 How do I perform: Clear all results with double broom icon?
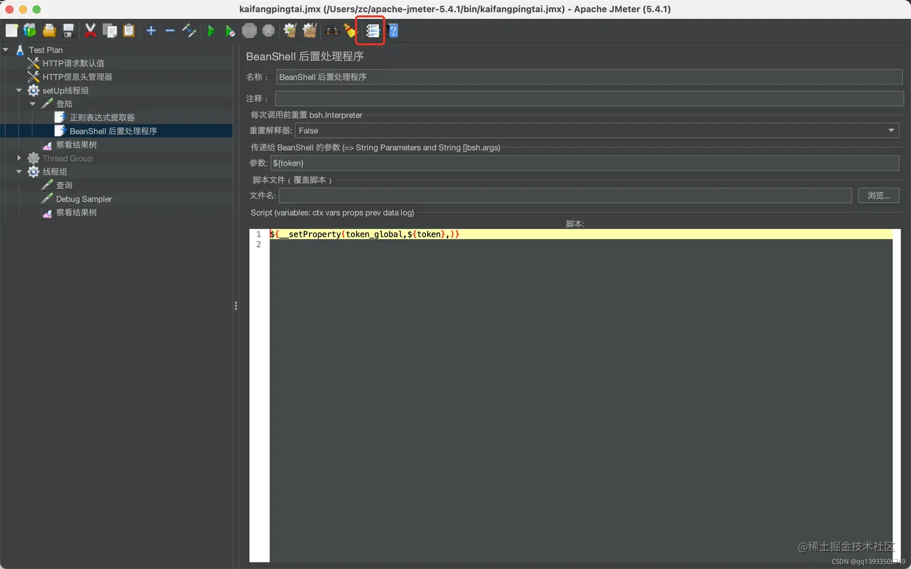click(310, 30)
